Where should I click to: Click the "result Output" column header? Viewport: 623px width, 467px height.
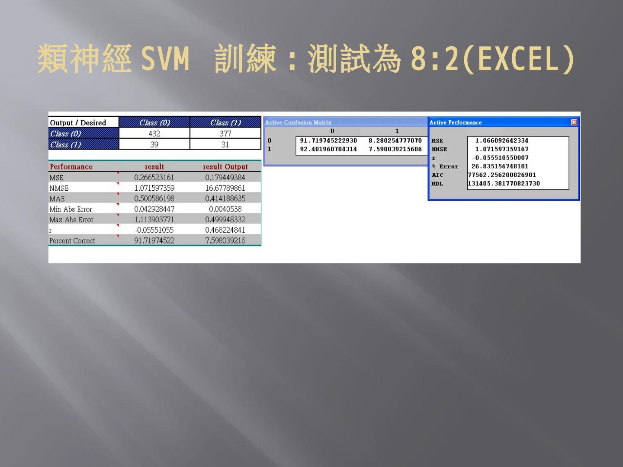(225, 166)
